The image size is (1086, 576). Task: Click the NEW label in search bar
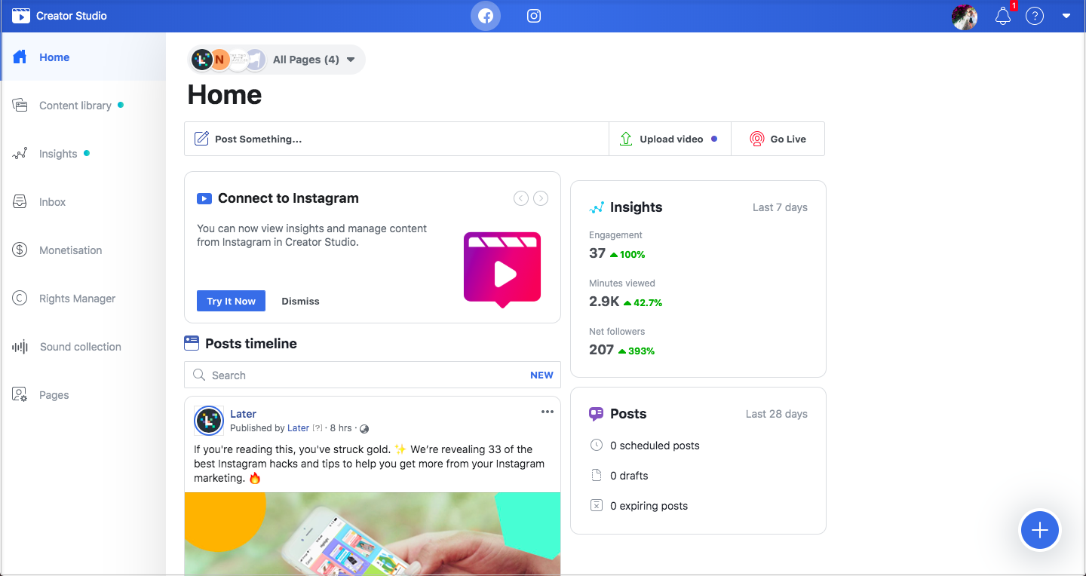pos(541,375)
